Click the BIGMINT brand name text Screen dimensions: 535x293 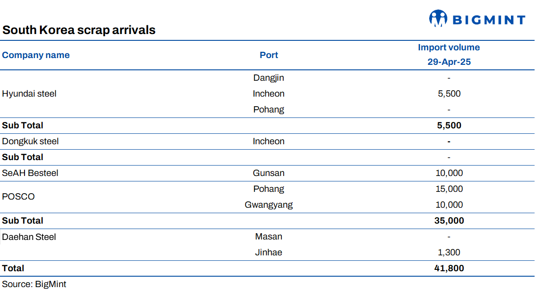pos(489,20)
